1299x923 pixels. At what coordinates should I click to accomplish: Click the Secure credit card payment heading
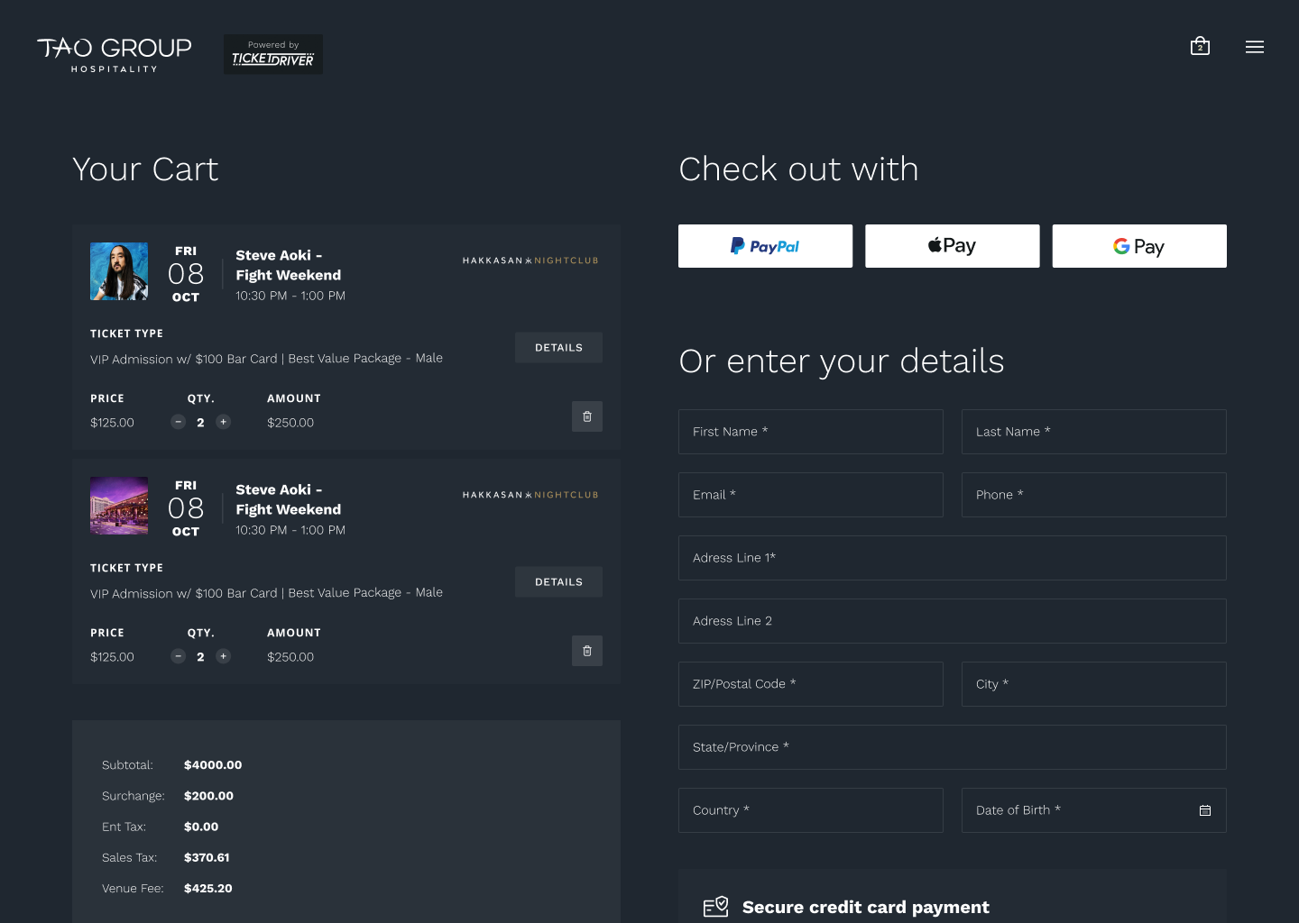[866, 907]
